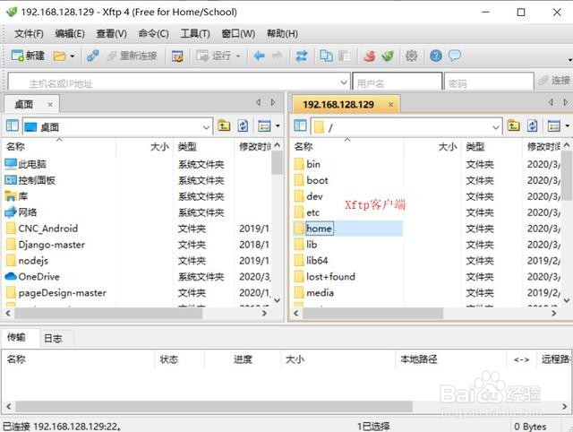The width and height of the screenshot is (573, 432).
Task: Click the password (密码) field
Action: (x=489, y=83)
